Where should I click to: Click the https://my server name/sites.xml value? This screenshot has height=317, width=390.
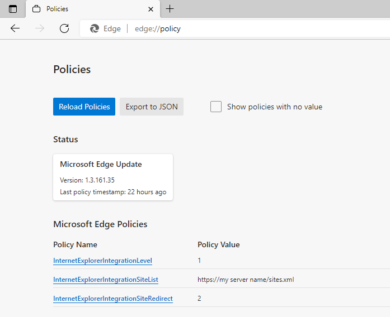tap(246, 280)
